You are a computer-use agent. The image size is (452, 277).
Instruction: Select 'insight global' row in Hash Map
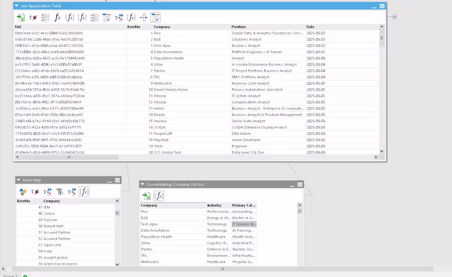[x=66, y=258]
